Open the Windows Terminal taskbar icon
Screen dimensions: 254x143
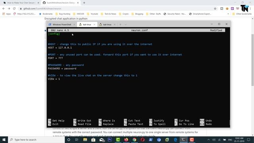tap(183, 139)
